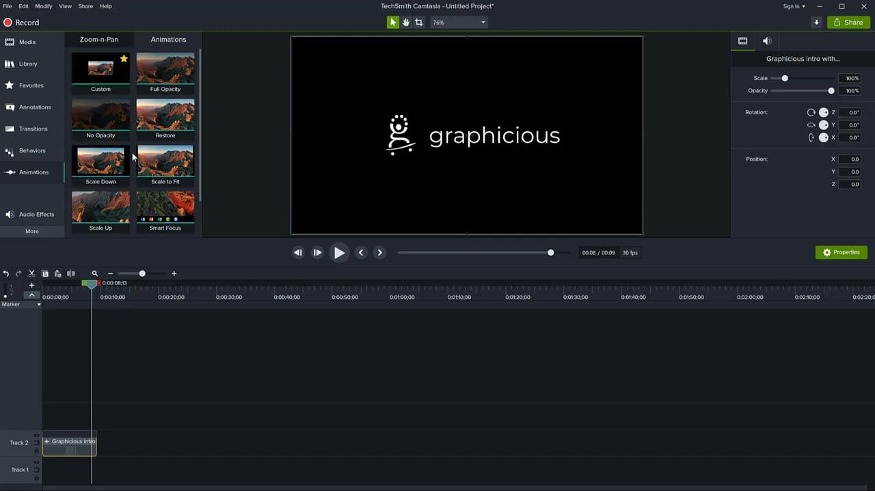This screenshot has height=491, width=875.
Task: Open the Modify menu
Action: 43,6
